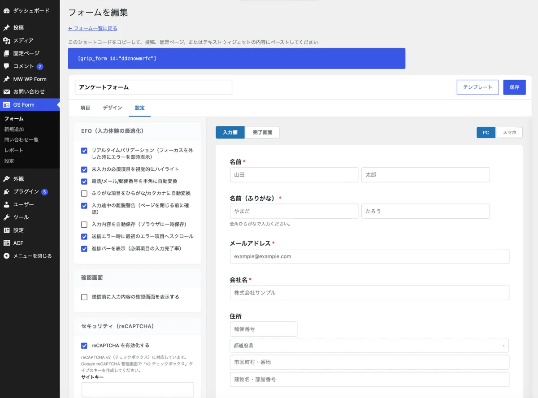The height and width of the screenshot is (398, 538).
Task: Click the blue 保存 button
Action: (x=515, y=87)
